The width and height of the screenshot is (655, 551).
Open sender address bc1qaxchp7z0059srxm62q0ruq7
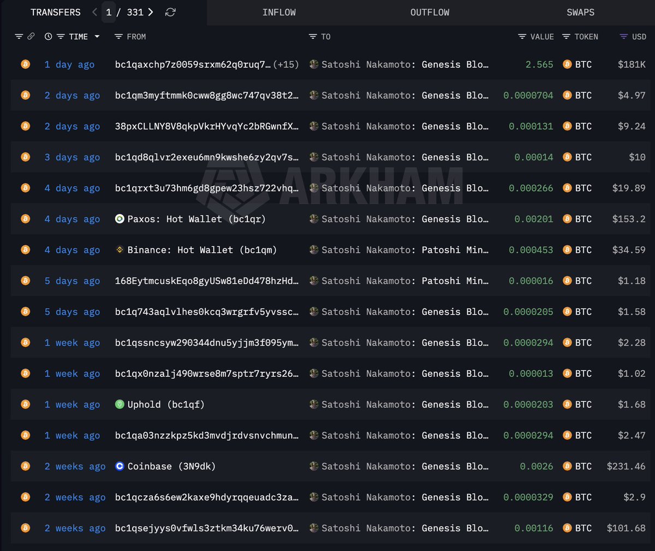[193, 64]
